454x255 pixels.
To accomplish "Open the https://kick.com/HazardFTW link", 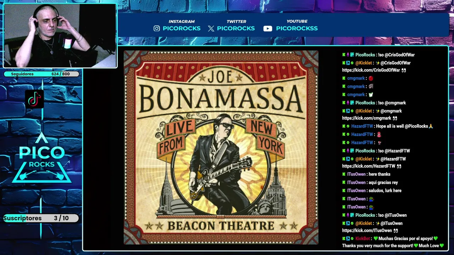I will click(369, 166).
